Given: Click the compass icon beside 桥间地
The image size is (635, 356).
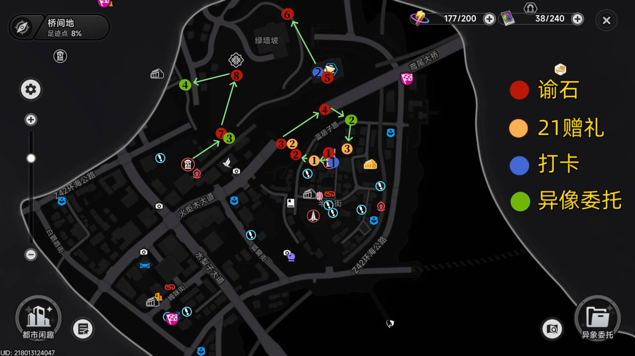Looking at the screenshot, I should (x=22, y=27).
